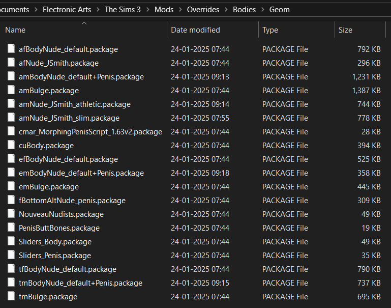Click the 1,387 KB size value

(x=366, y=90)
